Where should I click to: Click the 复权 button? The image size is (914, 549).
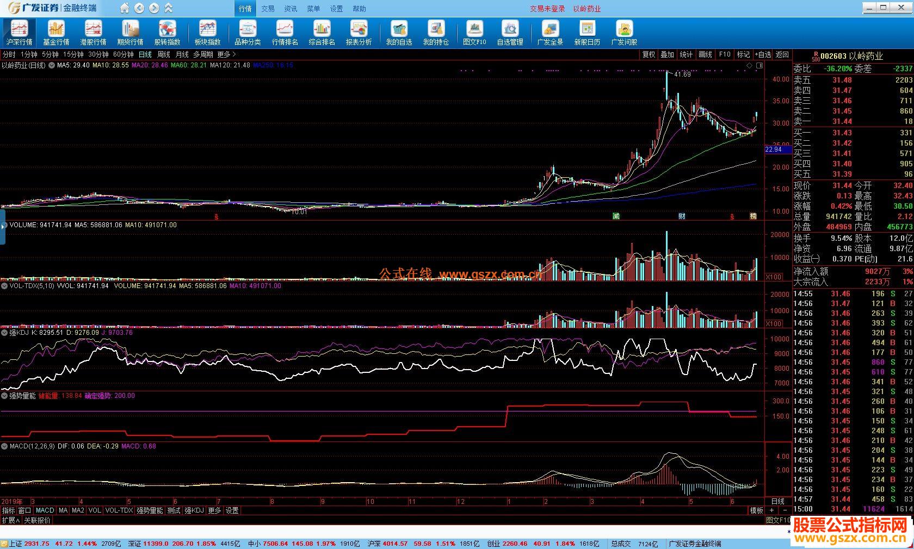coord(649,54)
